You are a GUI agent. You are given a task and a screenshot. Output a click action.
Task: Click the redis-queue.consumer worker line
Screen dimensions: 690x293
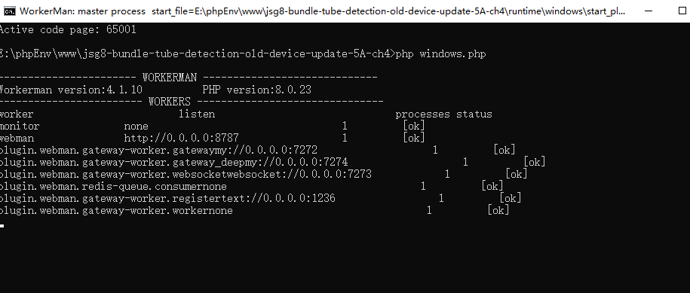coord(251,186)
